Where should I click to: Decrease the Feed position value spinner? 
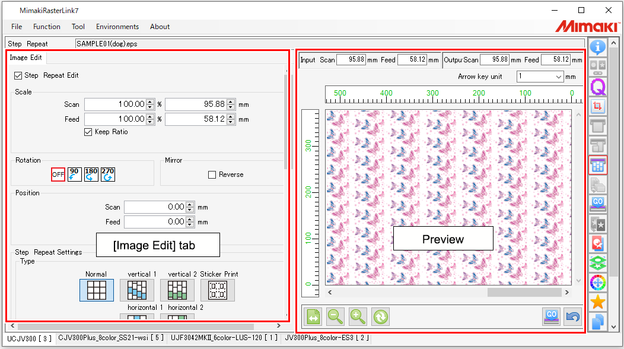[x=190, y=225]
